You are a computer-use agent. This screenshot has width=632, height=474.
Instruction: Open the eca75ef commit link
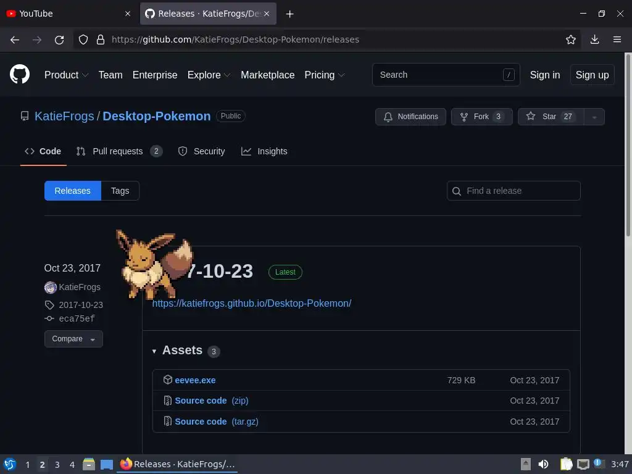point(77,319)
